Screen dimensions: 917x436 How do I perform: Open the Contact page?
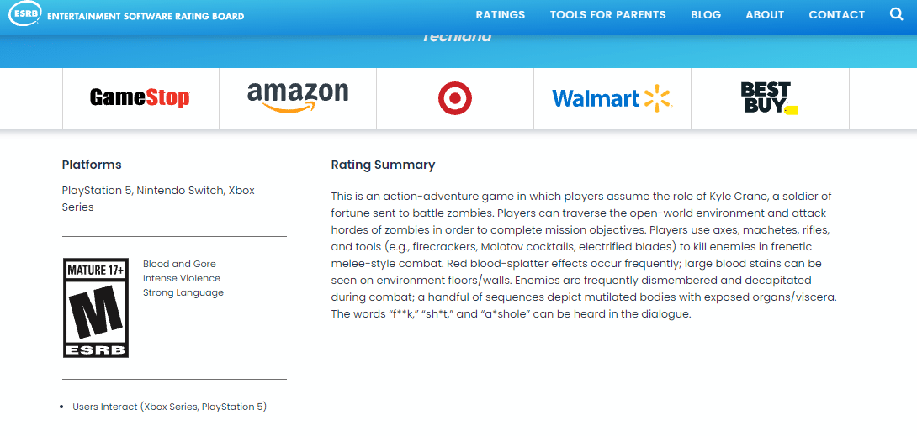tap(837, 15)
